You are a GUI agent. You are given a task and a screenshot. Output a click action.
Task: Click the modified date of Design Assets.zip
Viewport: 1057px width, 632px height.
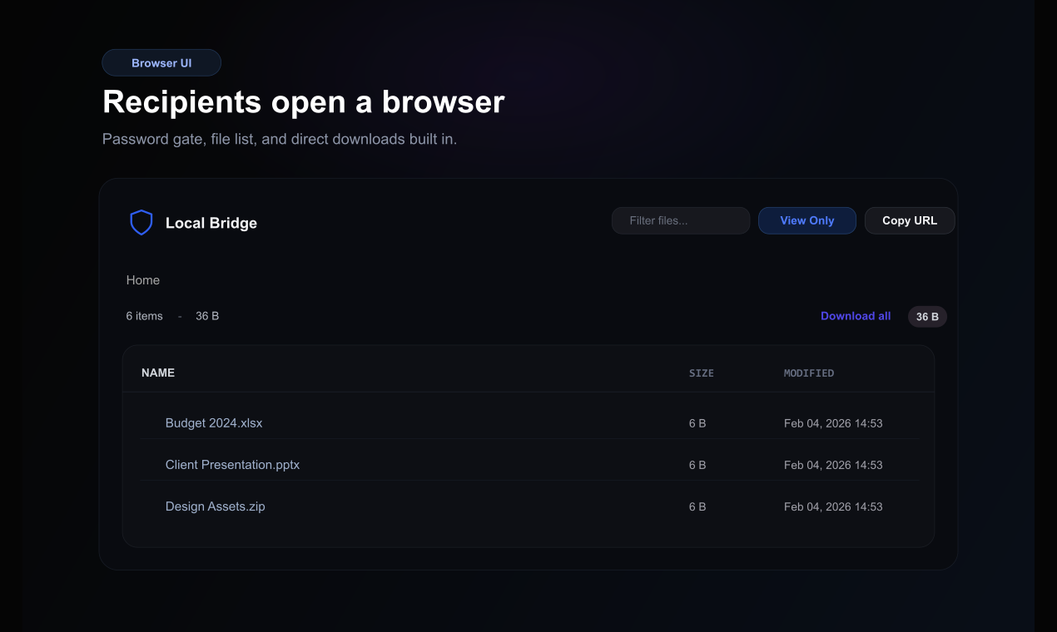pos(833,506)
